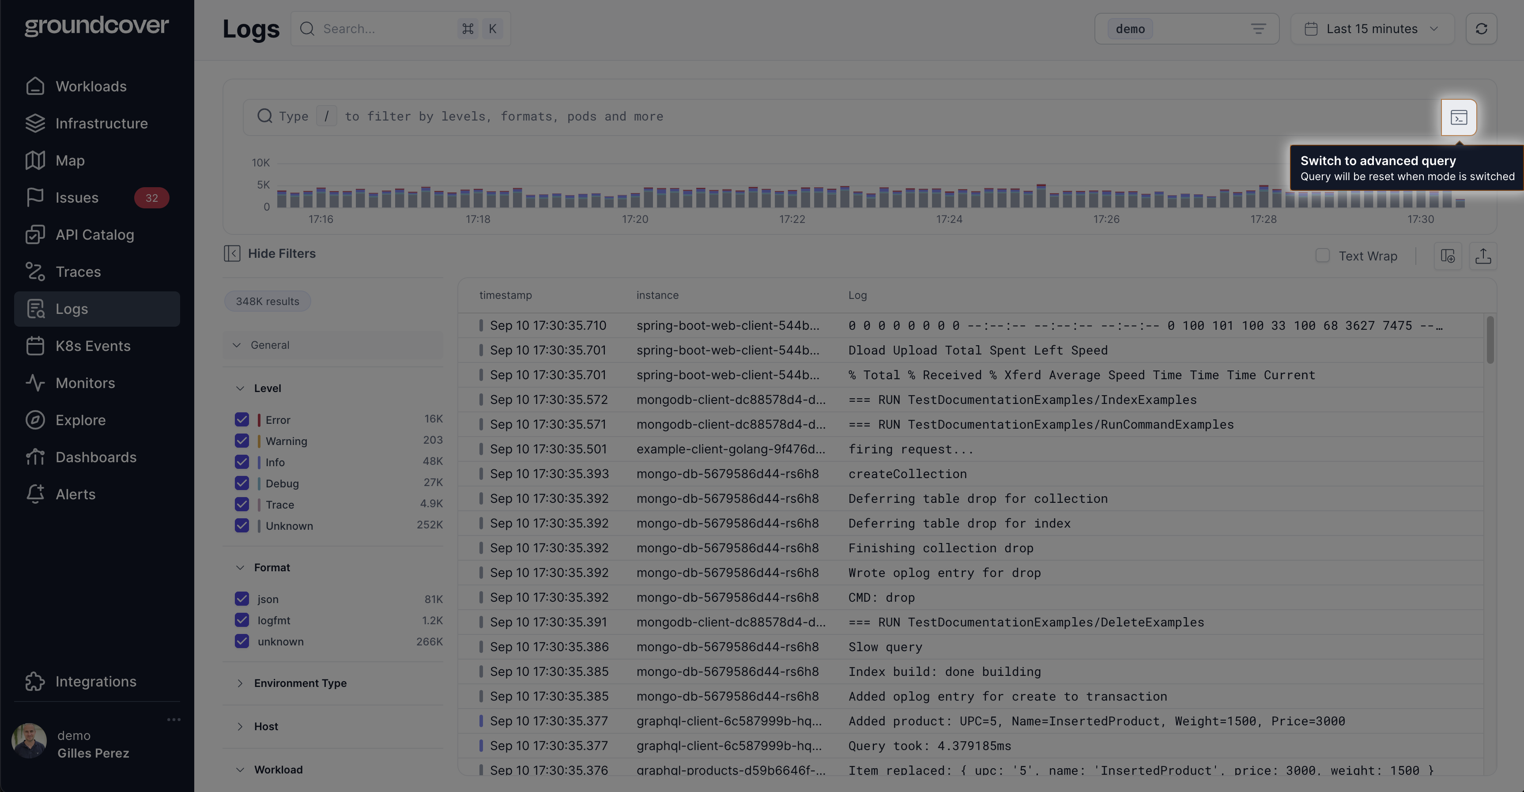Collapse the Level filter section

click(x=240, y=388)
